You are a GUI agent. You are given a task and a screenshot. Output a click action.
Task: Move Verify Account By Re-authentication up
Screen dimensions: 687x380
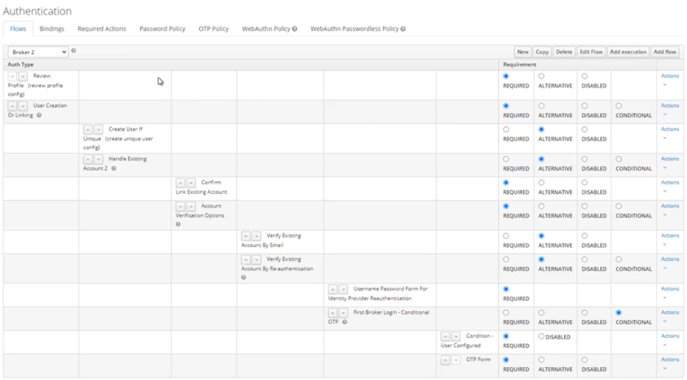click(x=246, y=260)
